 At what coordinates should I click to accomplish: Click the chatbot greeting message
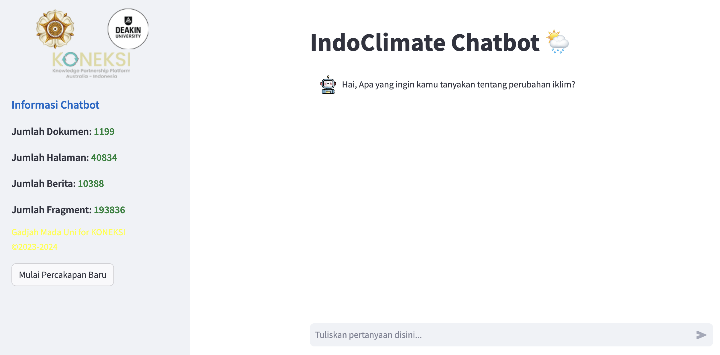click(459, 85)
